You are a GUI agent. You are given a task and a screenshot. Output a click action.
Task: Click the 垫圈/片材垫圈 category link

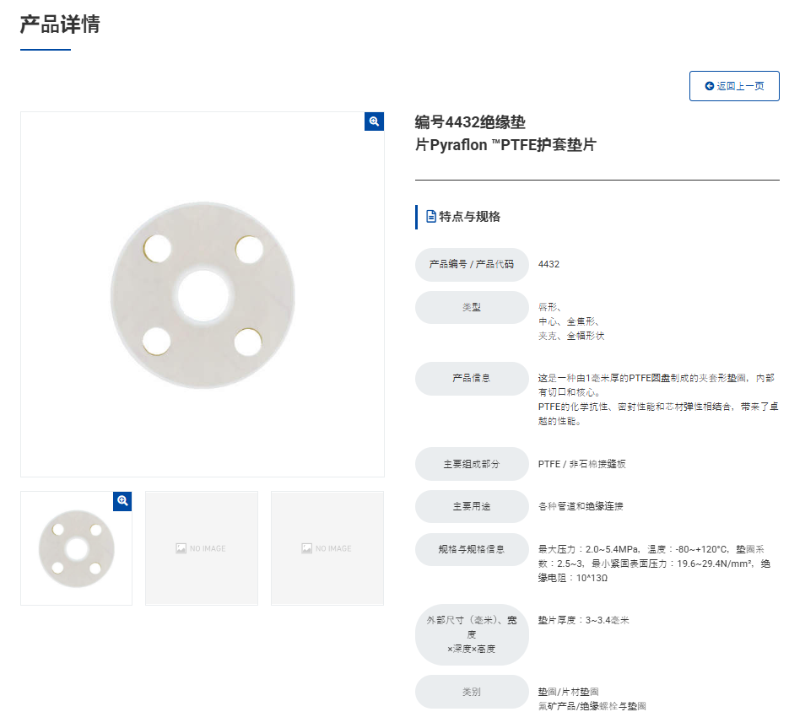[x=568, y=692]
